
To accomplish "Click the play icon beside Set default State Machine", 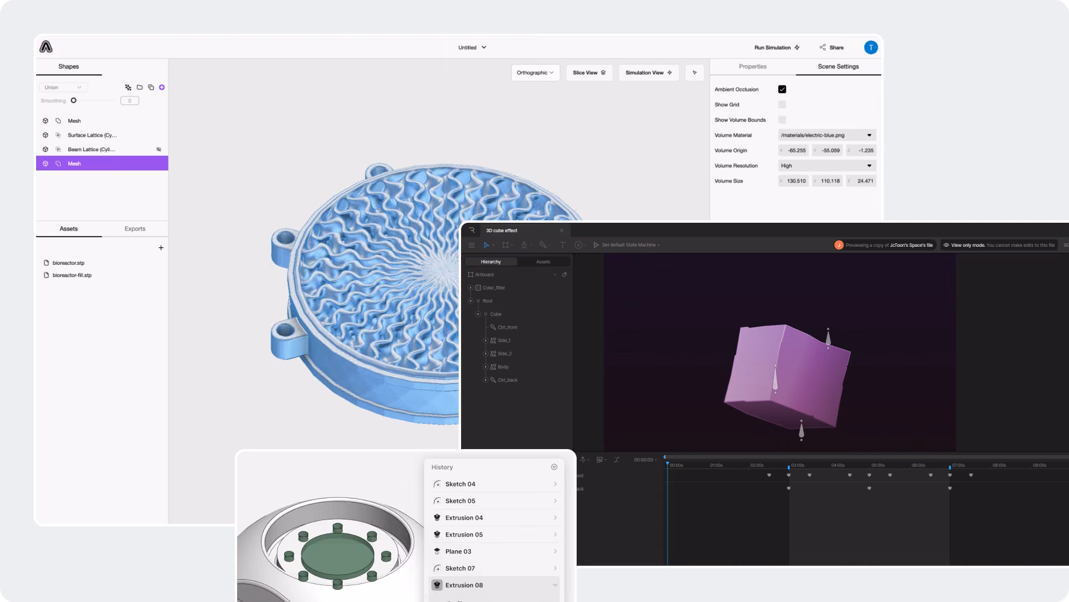I will click(596, 245).
